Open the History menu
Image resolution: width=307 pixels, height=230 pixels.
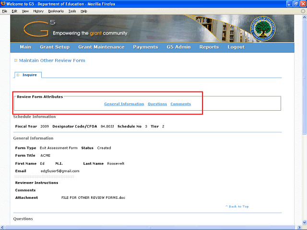coord(38,11)
